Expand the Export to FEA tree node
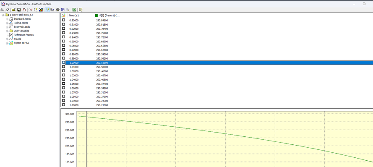 click(x=7, y=43)
